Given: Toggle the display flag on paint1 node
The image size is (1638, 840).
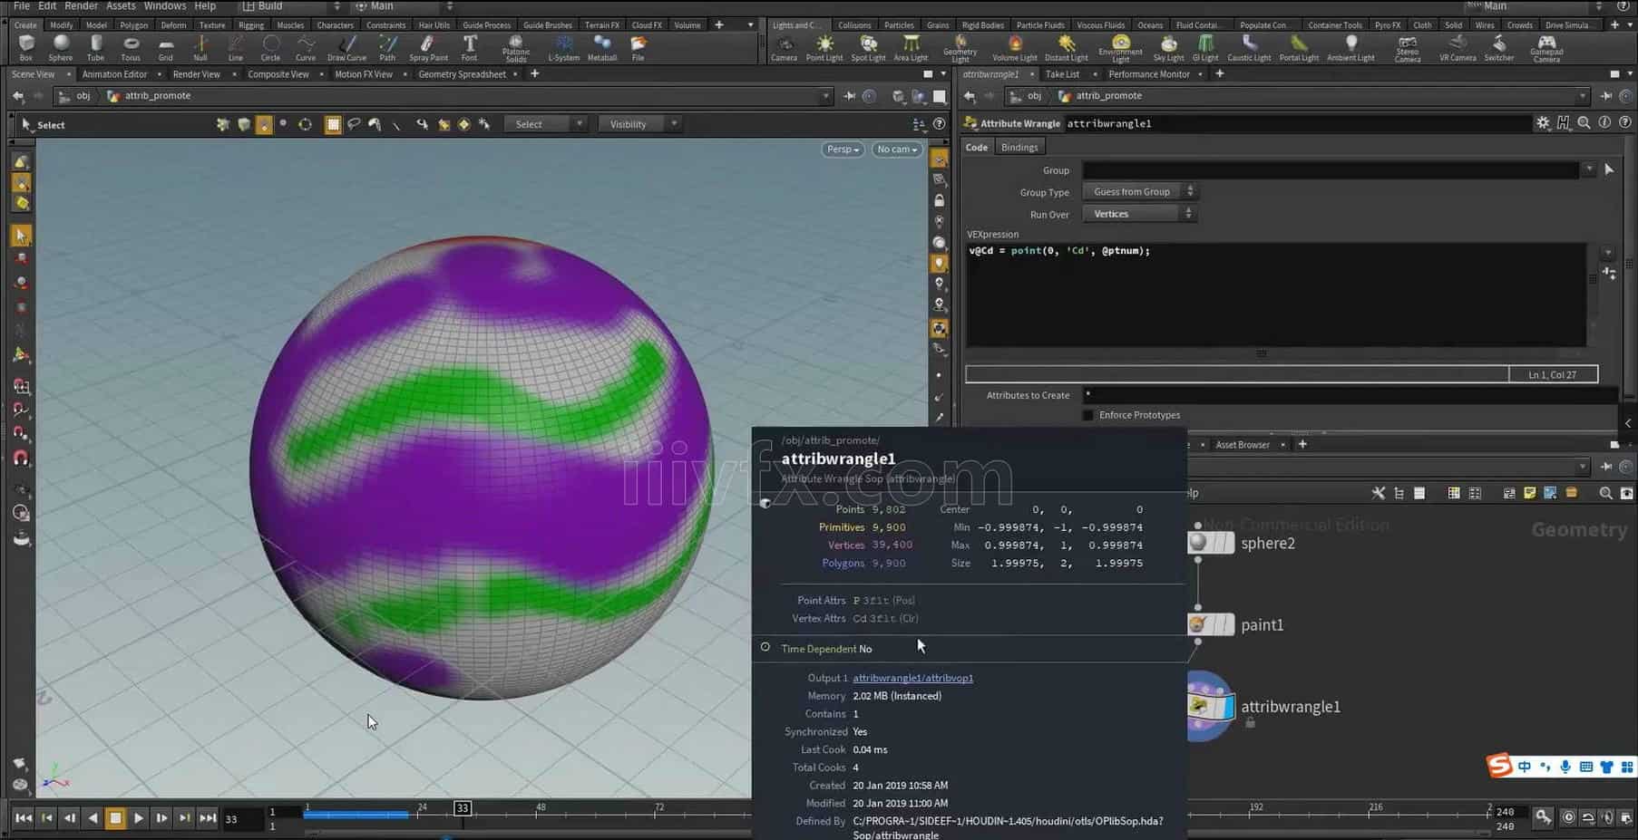Looking at the screenshot, I should coord(1228,624).
